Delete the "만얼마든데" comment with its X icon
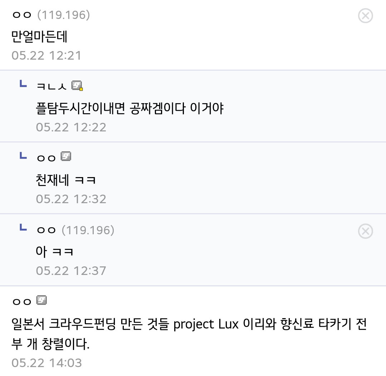 coord(365,16)
